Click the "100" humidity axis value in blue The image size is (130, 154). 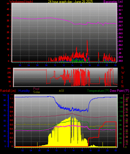click(4, 95)
